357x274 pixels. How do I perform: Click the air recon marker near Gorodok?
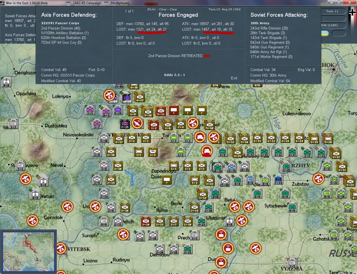32,220
